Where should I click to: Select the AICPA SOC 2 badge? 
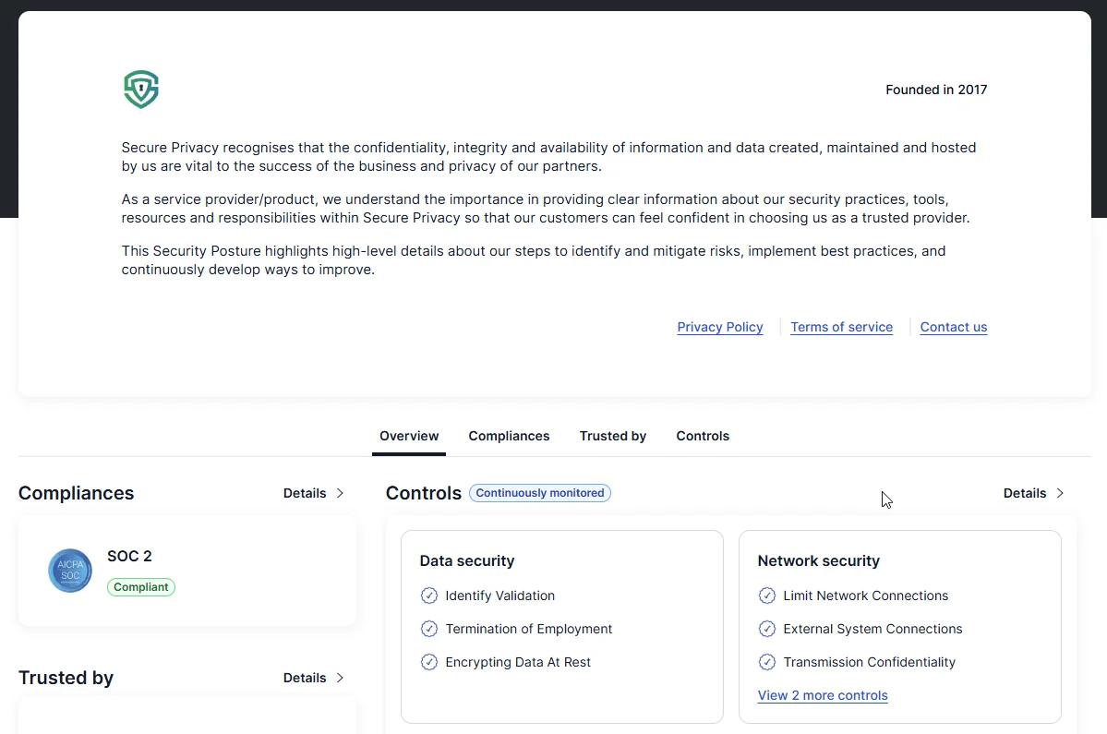69,571
